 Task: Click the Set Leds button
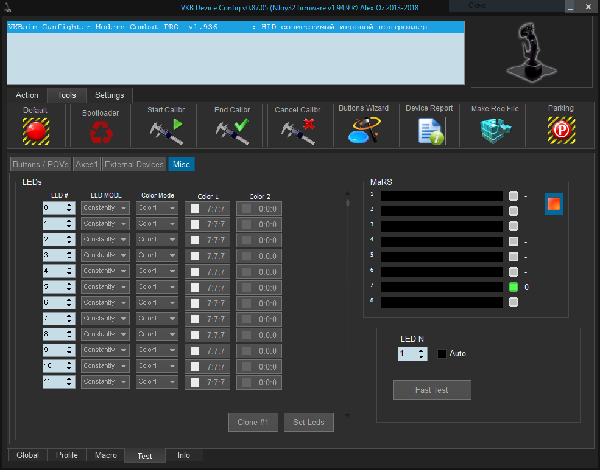[x=309, y=423]
